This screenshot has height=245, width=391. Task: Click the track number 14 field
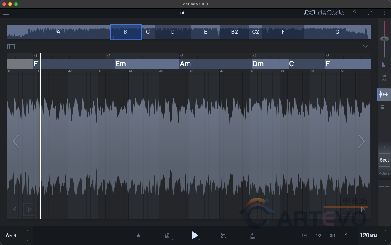click(182, 13)
